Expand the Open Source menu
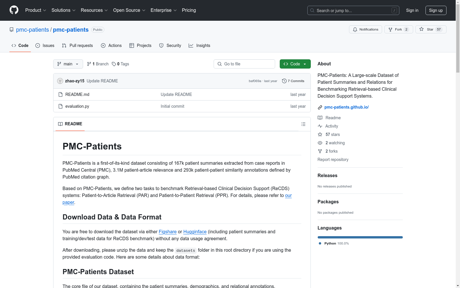 coord(129,10)
